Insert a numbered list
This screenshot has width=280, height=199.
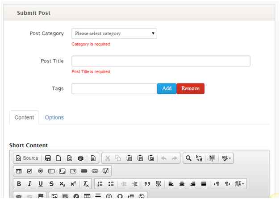coord(100,184)
